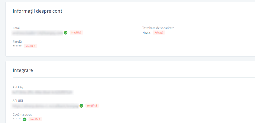Click the masked password asterisks under Parolă
Screen dimensions: 255x123
tap(17, 47)
